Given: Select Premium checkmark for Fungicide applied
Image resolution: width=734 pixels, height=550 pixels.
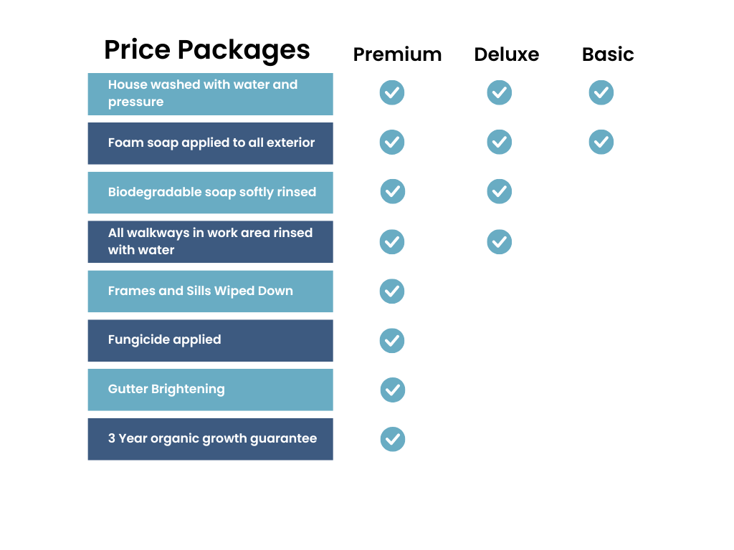Looking at the screenshot, I should (392, 340).
